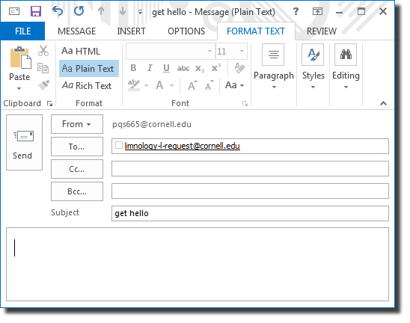
Task: Select the HTML message format
Action: pyautogui.click(x=81, y=52)
